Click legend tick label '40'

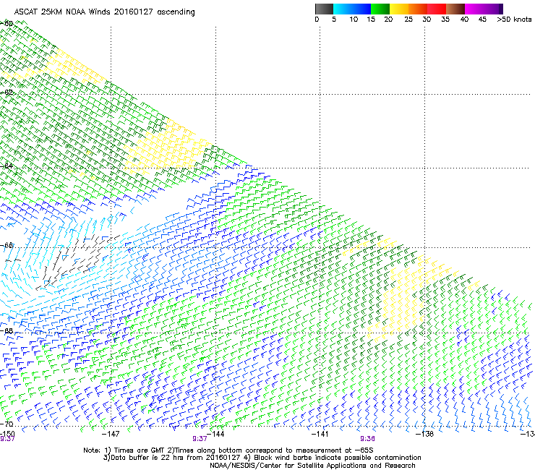464,20
